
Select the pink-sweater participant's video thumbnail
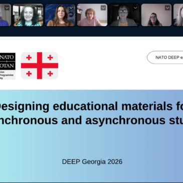point(92,15)
